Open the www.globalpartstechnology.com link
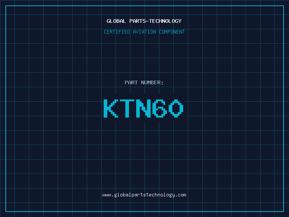The height and width of the screenshot is (217, 289). pos(144,195)
